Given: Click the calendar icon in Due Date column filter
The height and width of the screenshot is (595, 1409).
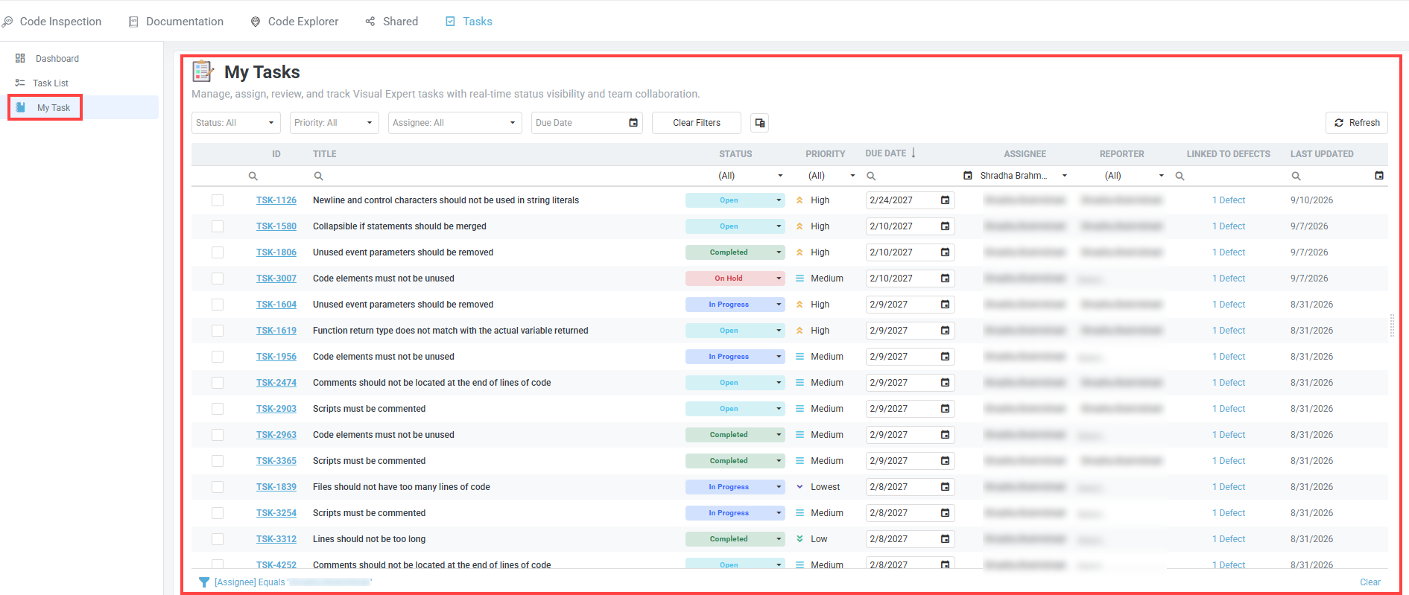Looking at the screenshot, I should point(967,176).
